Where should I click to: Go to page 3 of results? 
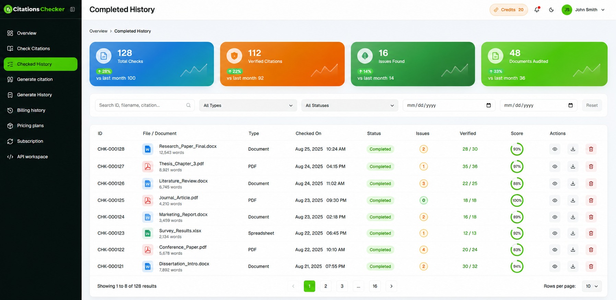click(x=342, y=286)
